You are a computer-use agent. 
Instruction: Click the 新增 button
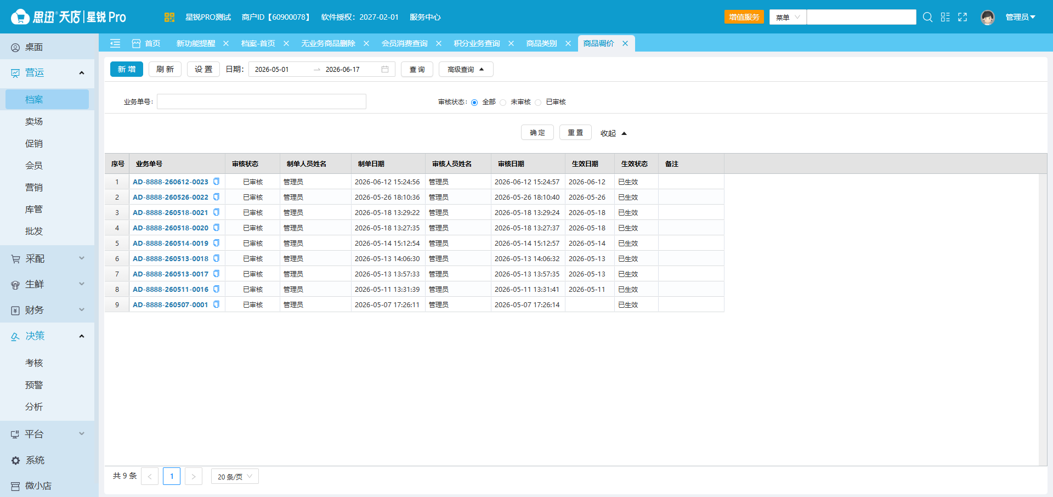127,69
